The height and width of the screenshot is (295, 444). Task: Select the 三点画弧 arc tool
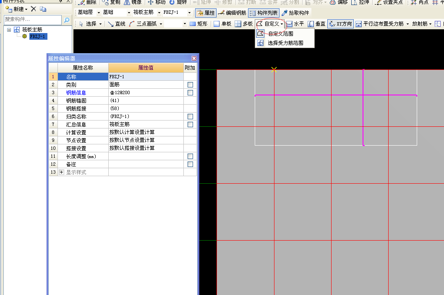pyautogui.click(x=143, y=24)
